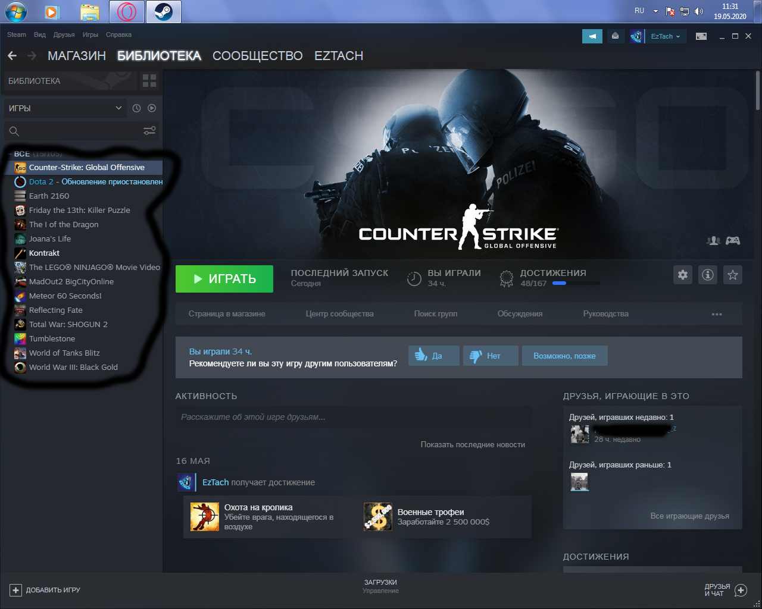Open game settings gear icon
Screen dimensions: 762x609
tap(683, 275)
